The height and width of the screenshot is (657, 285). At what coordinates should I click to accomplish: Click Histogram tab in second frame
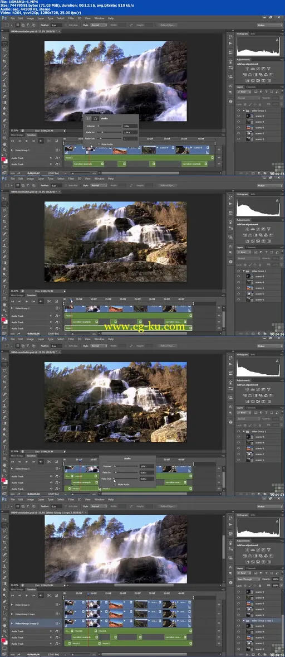tap(243, 195)
